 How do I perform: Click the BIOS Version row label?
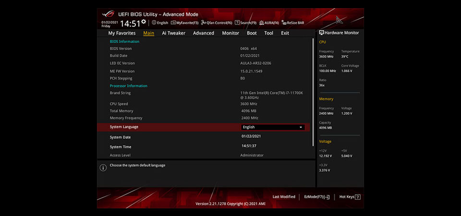[x=121, y=48]
